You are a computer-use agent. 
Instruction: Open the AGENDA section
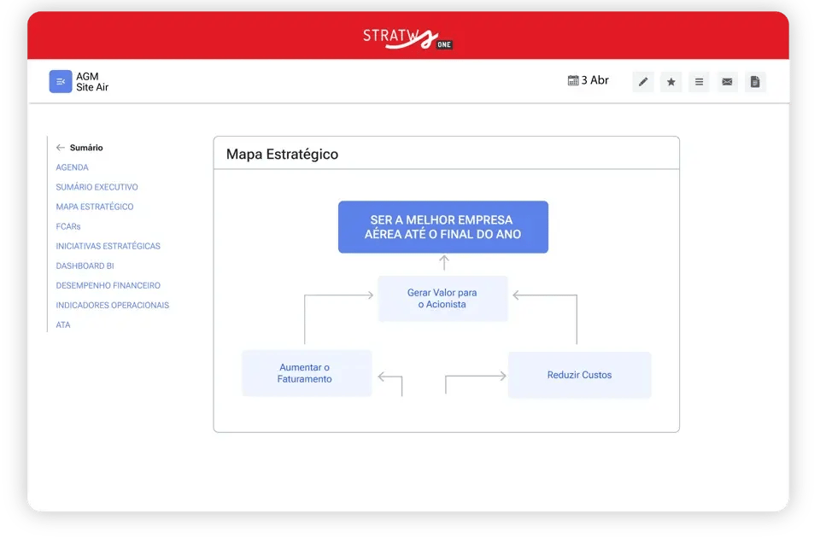(72, 167)
